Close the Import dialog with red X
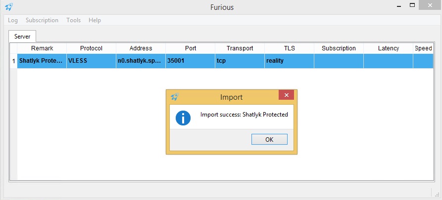The height and width of the screenshot is (200, 442). pos(286,96)
